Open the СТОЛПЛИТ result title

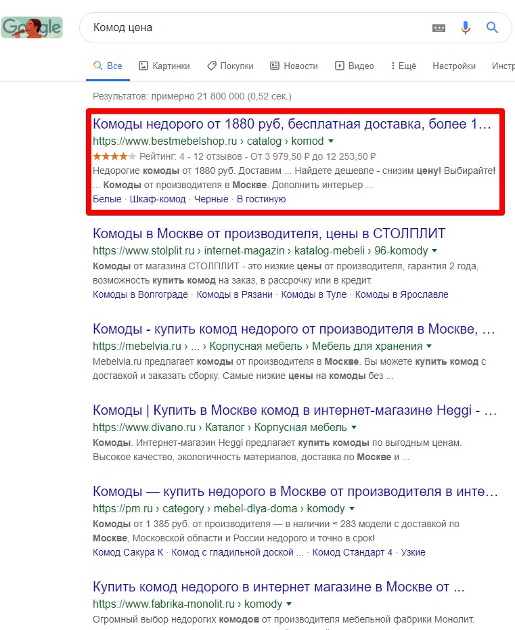pyautogui.click(x=269, y=233)
